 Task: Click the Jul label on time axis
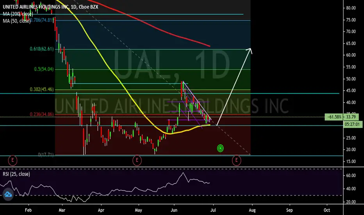(213, 210)
